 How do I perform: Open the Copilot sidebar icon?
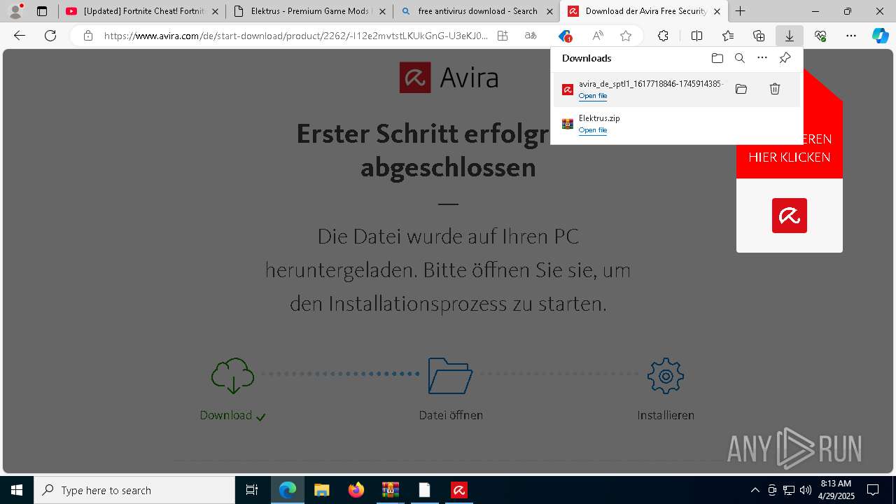tap(881, 36)
